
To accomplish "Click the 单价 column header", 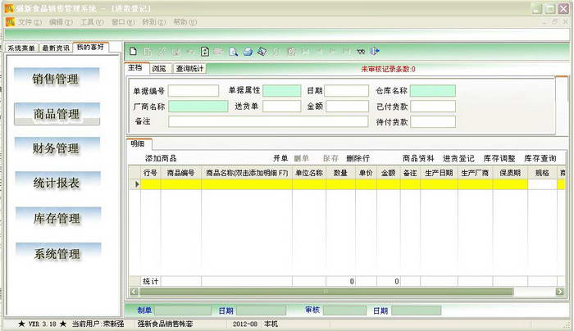I will click(x=366, y=173).
